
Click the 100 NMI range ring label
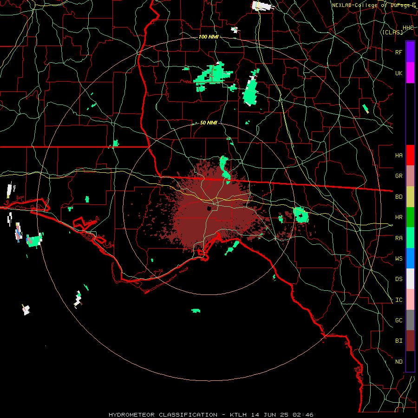pos(209,37)
